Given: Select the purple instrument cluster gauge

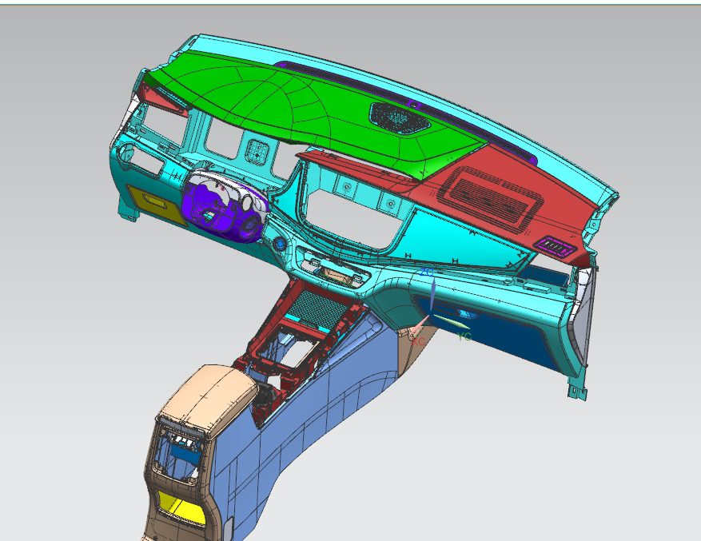Looking at the screenshot, I should pos(221,209).
